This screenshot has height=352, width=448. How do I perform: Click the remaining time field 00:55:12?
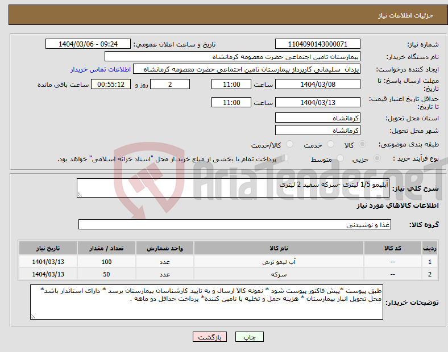[111, 85]
